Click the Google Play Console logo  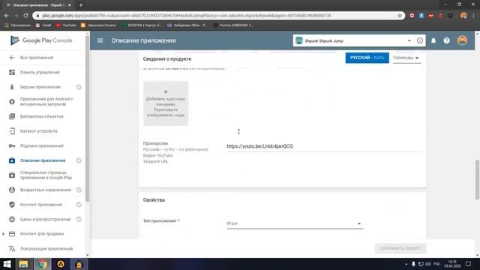pos(41,40)
